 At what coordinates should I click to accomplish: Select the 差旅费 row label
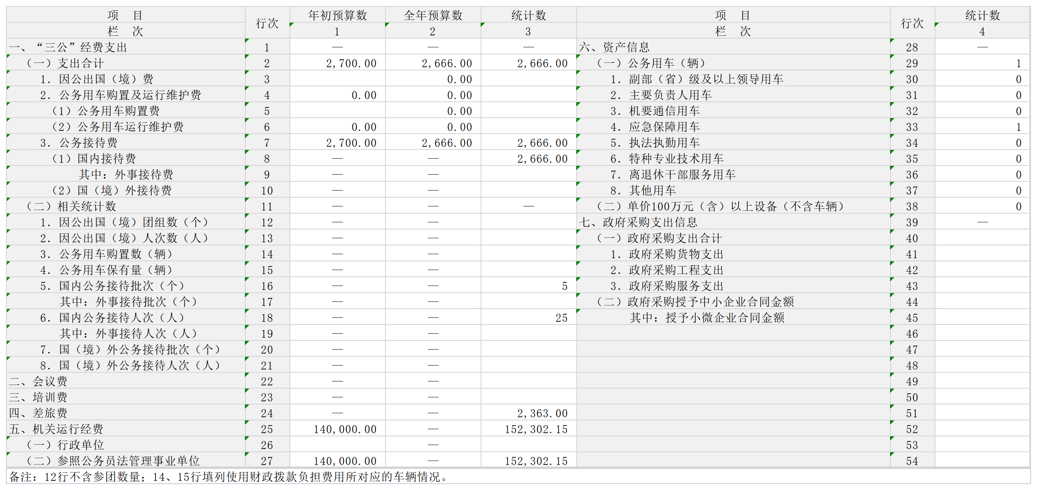[x=38, y=413]
